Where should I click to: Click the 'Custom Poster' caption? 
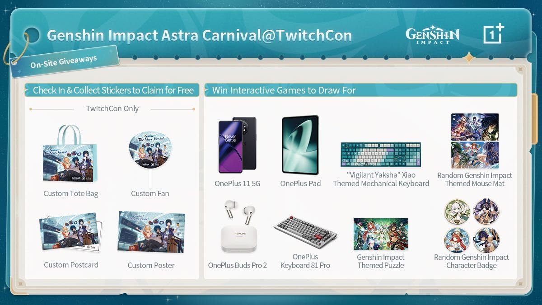point(151,265)
